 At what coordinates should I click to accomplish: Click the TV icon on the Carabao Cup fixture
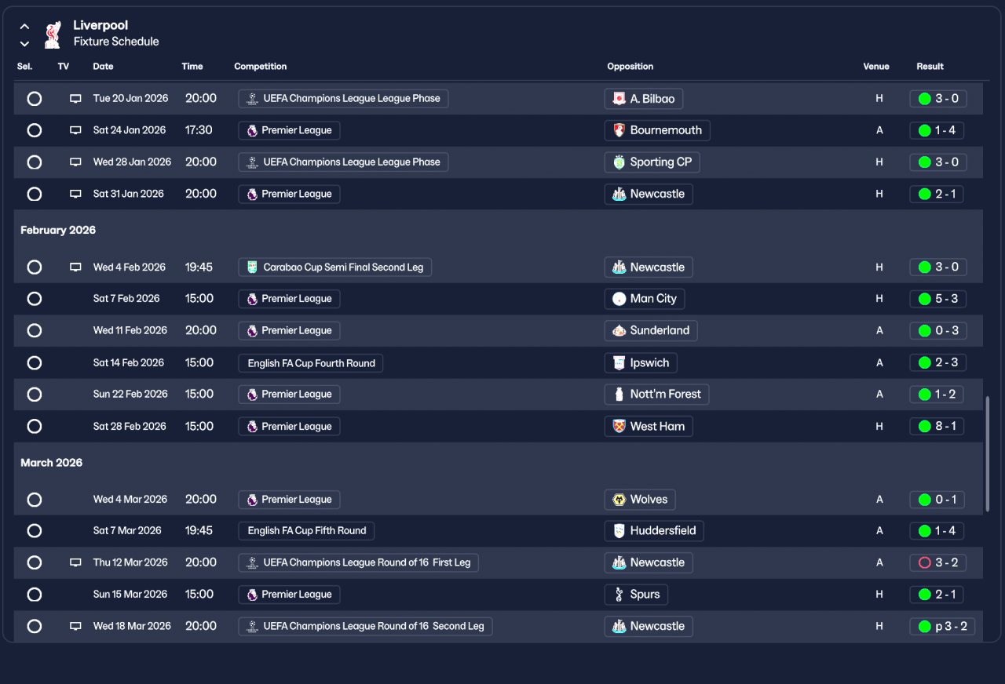point(75,267)
